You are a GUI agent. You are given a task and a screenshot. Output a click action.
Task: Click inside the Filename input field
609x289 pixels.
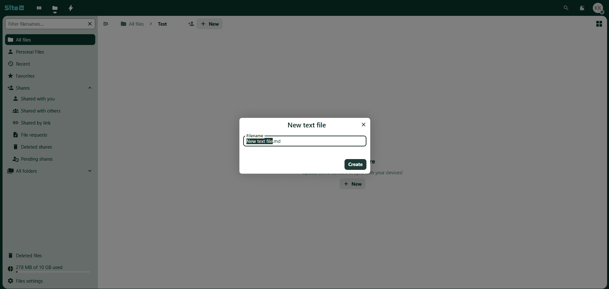[318, 141]
